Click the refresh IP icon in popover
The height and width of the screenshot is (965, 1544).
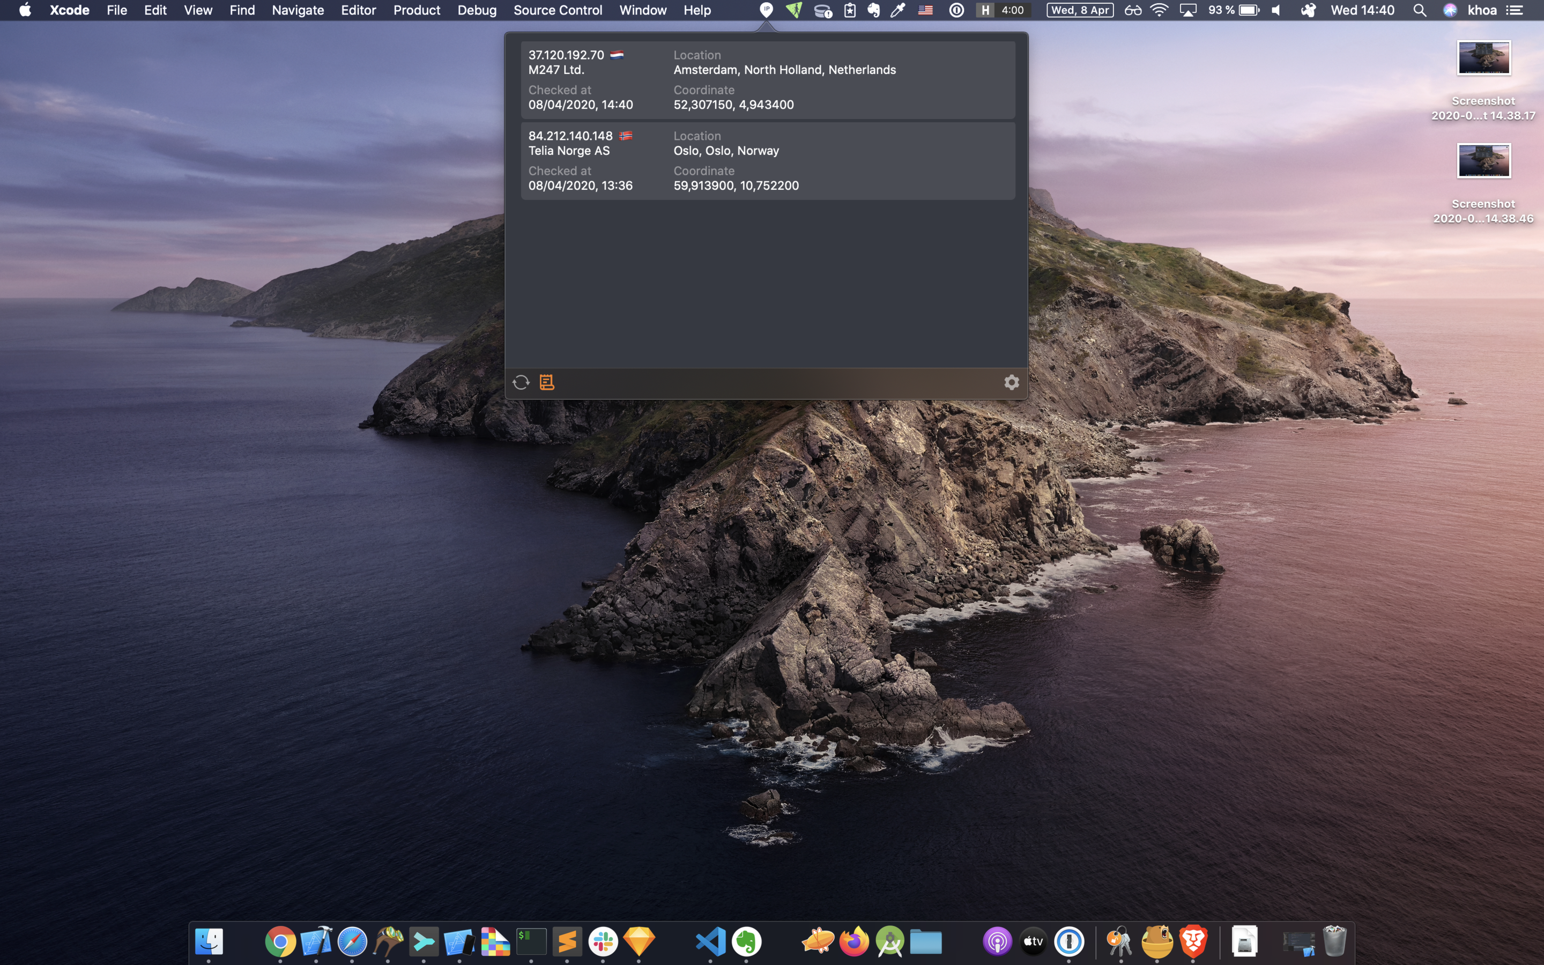pos(521,382)
